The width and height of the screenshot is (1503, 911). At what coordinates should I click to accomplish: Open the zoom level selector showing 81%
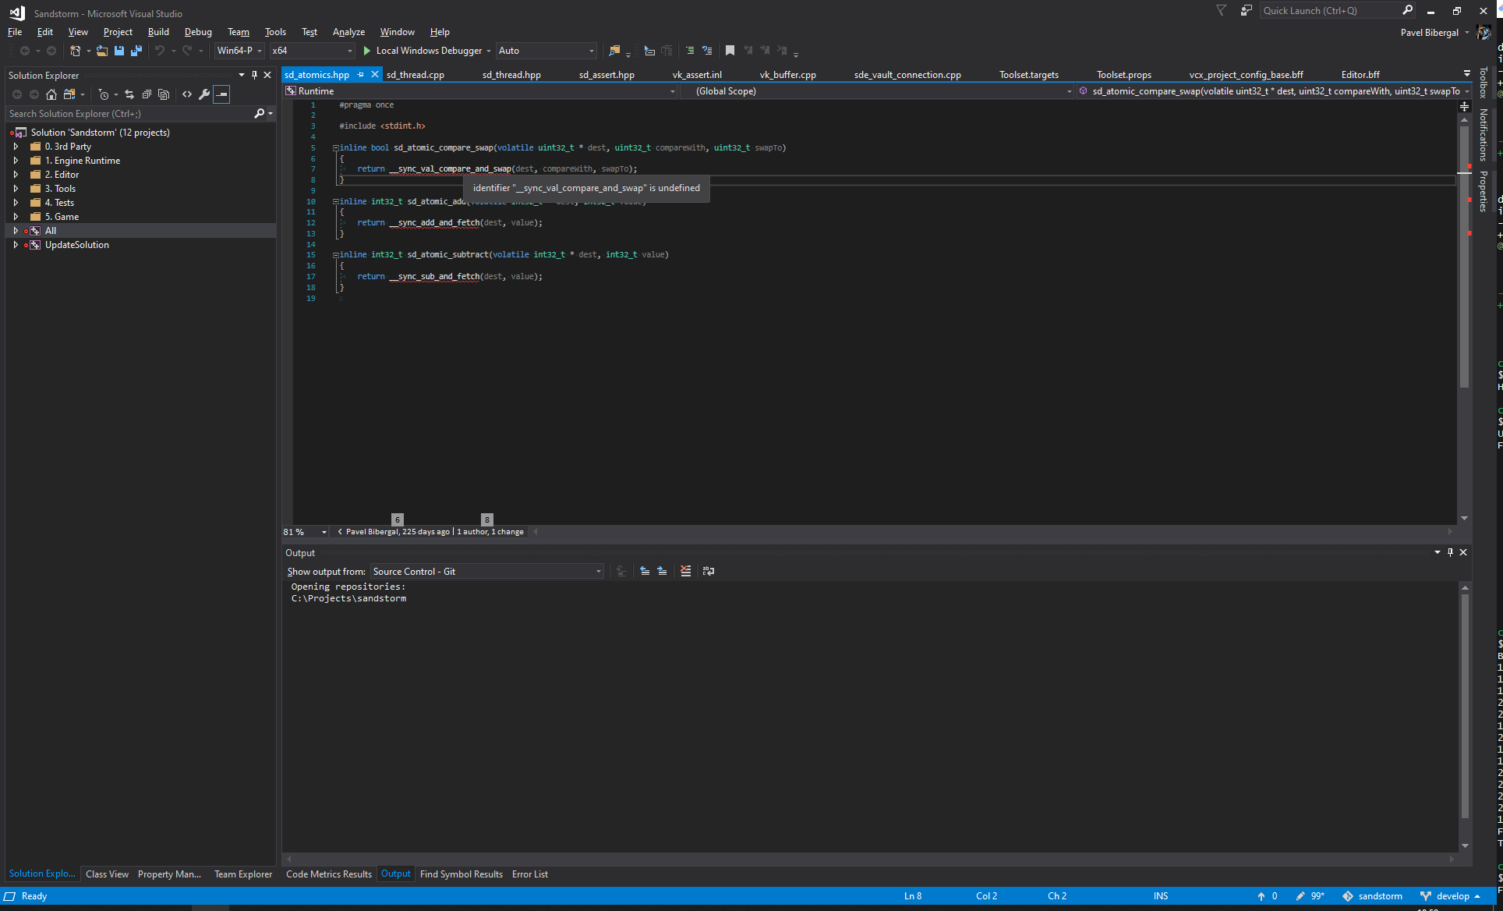point(304,531)
